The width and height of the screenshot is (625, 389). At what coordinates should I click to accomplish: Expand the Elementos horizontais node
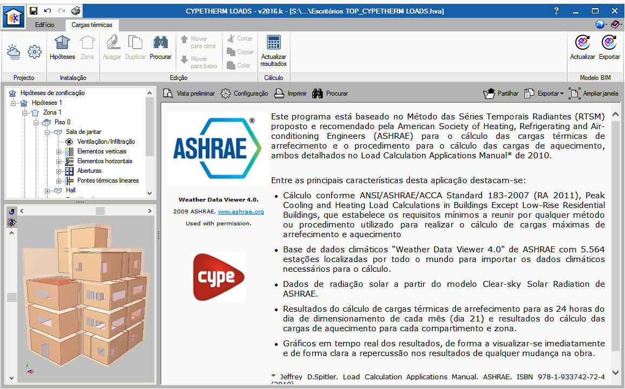(x=58, y=162)
